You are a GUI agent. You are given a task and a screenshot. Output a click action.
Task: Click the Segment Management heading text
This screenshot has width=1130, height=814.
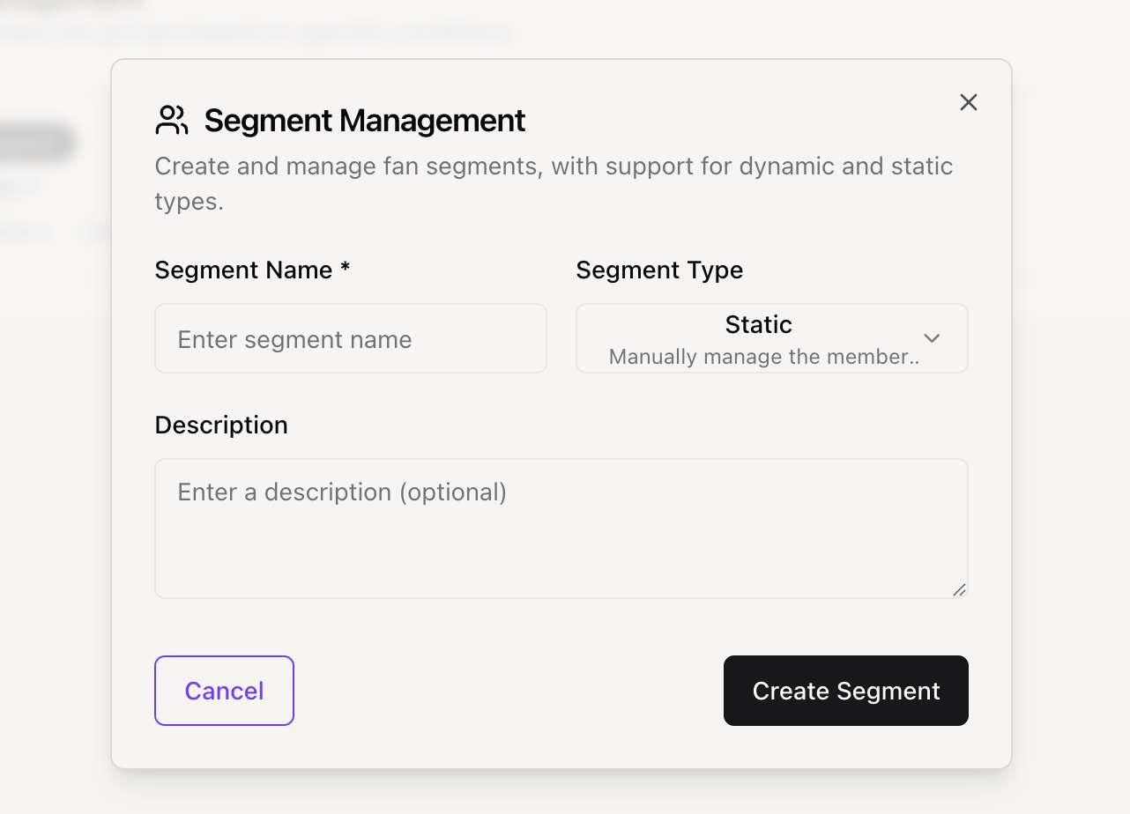364,121
